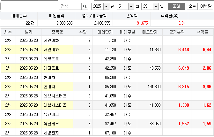Click the 매매구분 column header
This screenshot has height=137, width=214.
click(x=128, y=32)
